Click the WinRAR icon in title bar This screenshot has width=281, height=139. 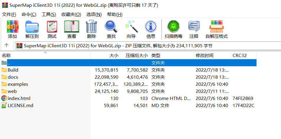5,5
